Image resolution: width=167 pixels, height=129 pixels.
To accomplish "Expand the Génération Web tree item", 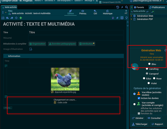I will 131,16.
